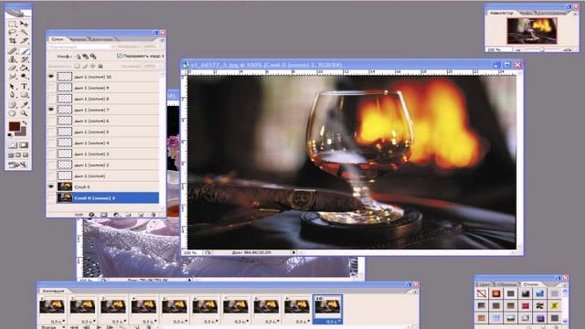585x329 pixels.
Task: Select the Eraser tool
Action: [12, 68]
